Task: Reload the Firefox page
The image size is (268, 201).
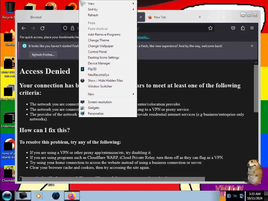Action: click(x=42, y=28)
